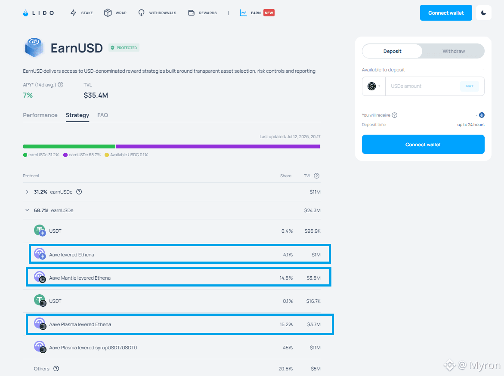Toggle dark mode moon icon
Screen dimensions: 504x376
pos(483,13)
